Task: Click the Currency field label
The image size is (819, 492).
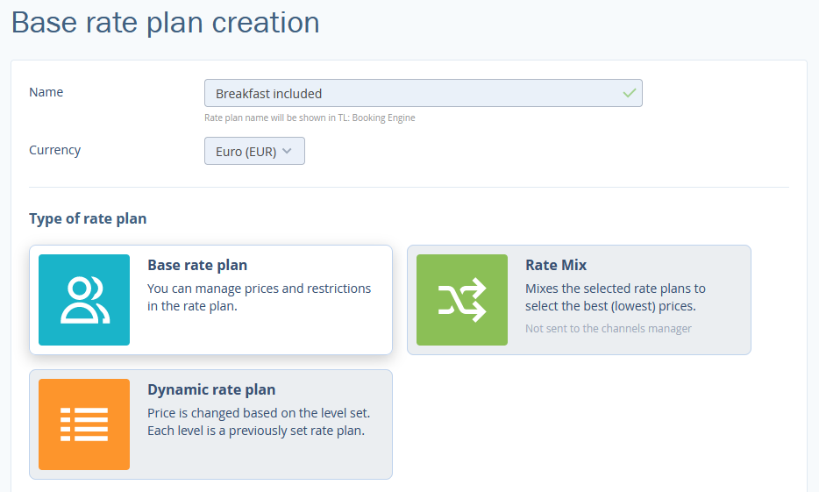Action: (x=55, y=151)
